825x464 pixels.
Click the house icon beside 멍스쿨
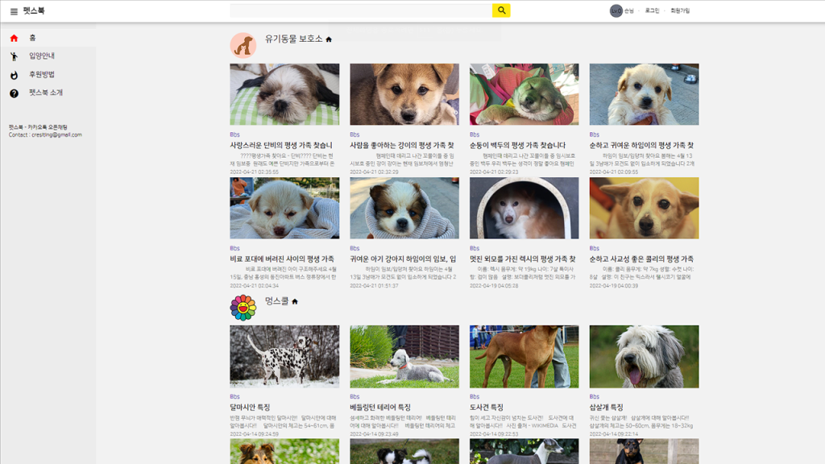click(x=295, y=301)
